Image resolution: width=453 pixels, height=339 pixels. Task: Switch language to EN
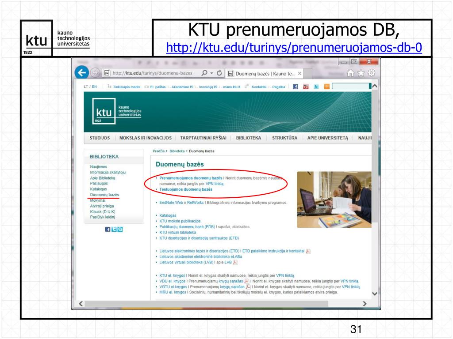point(95,87)
